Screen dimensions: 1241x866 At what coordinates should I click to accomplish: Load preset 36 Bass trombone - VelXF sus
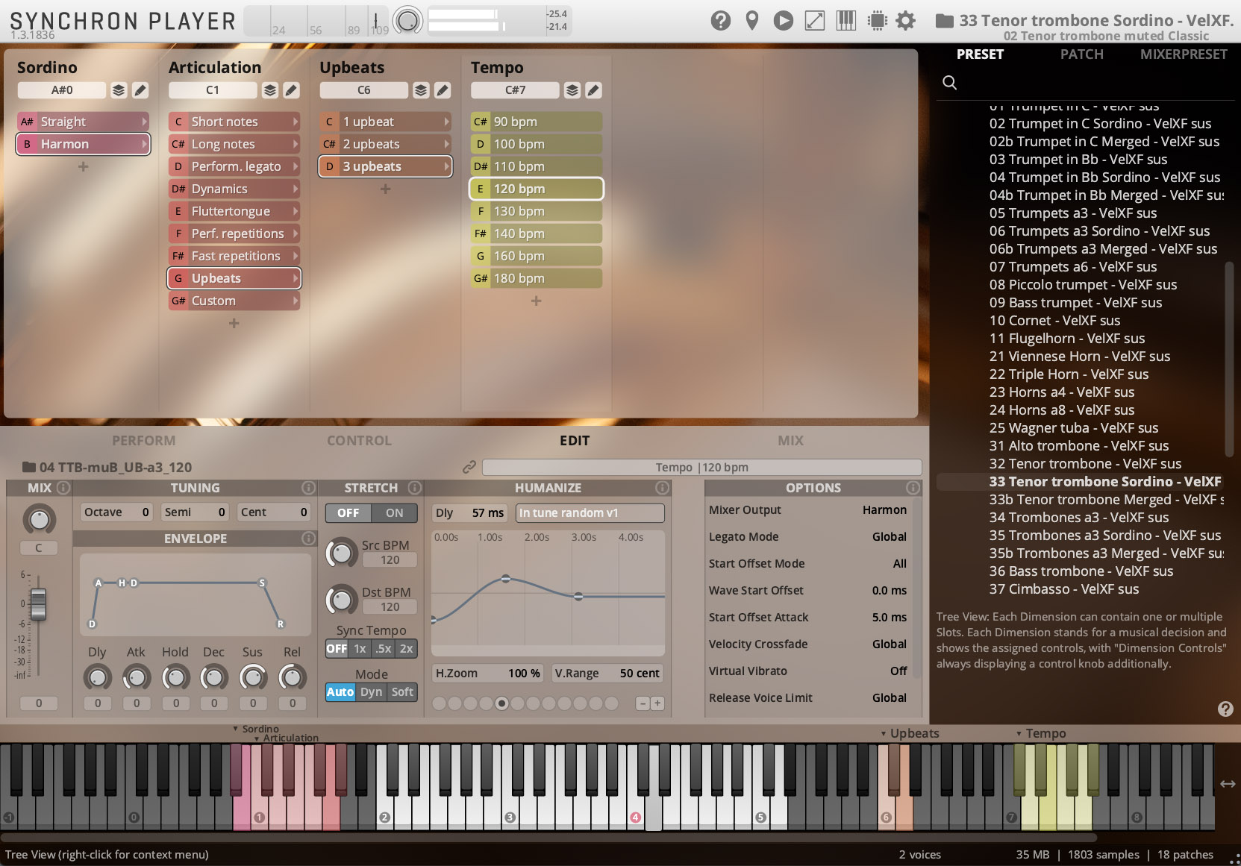pyautogui.click(x=1081, y=571)
